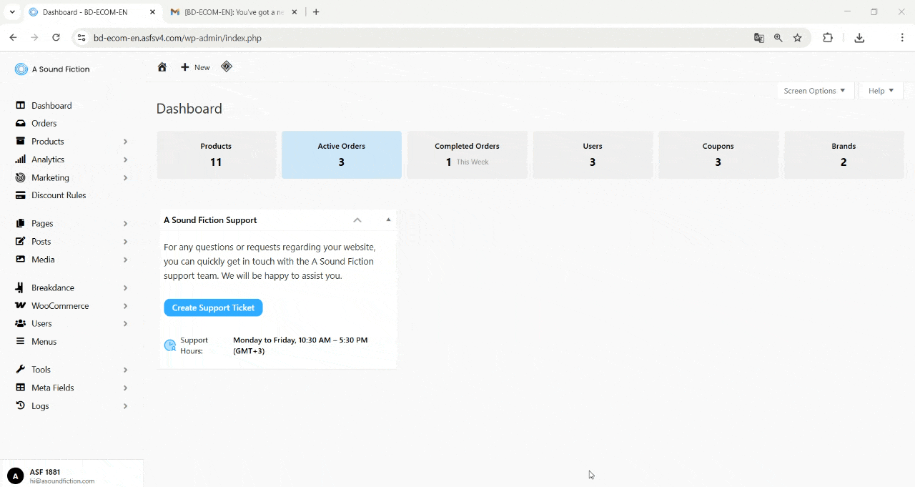This screenshot has width=915, height=487.
Task: Switch to the Gmail browser tab
Action: 229,12
